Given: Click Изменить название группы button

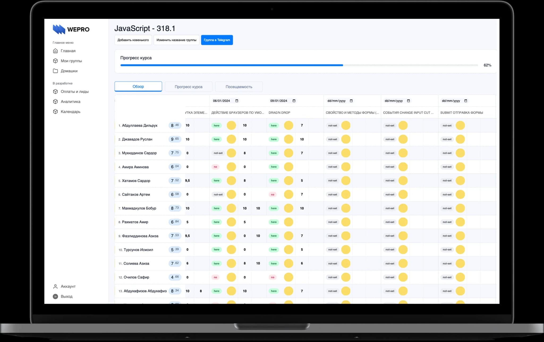Looking at the screenshot, I should [176, 40].
